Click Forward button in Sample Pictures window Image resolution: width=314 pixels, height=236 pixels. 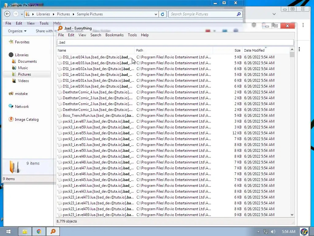15,14
